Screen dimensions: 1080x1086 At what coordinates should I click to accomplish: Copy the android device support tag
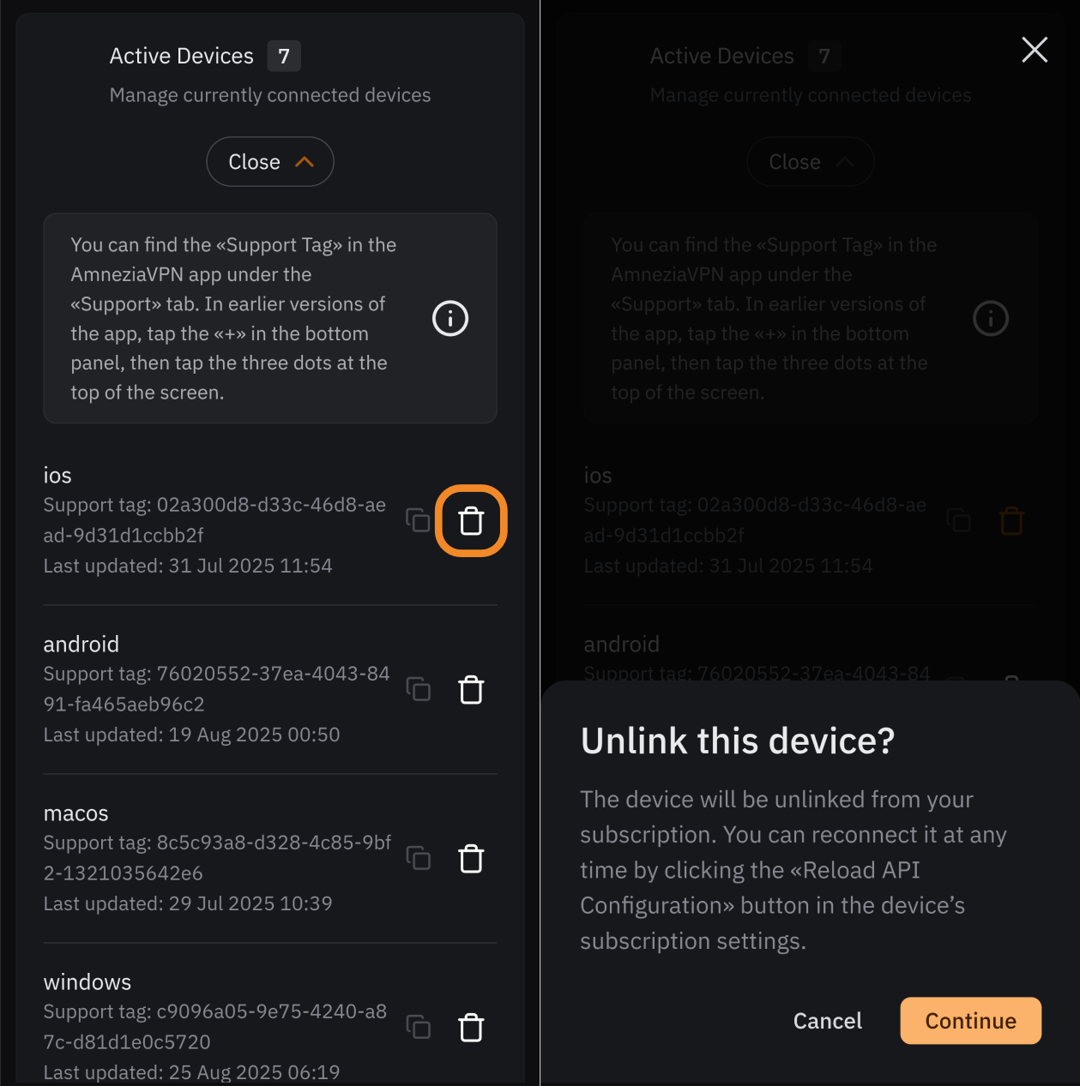[x=418, y=688]
